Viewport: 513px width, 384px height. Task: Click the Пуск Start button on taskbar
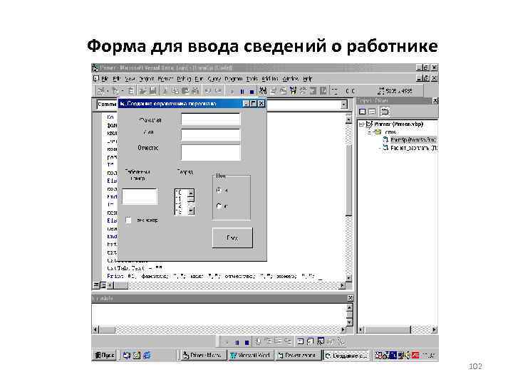pos(104,356)
